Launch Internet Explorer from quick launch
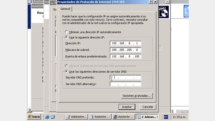The image size is (215, 121). [x=47, y=117]
